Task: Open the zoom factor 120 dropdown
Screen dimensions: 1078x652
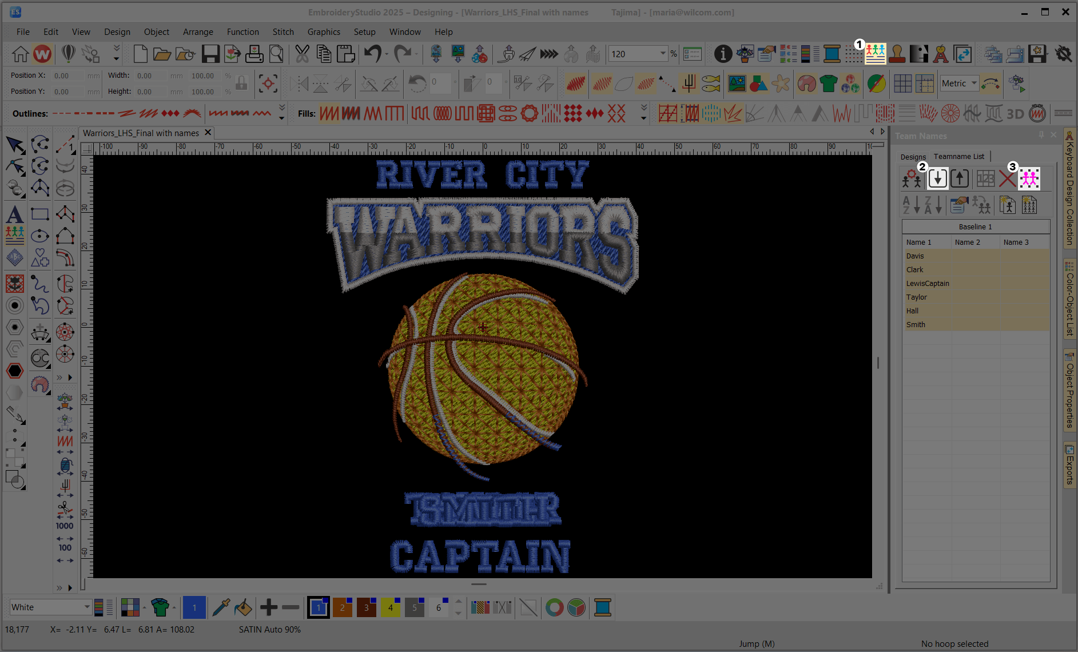Action: [663, 54]
